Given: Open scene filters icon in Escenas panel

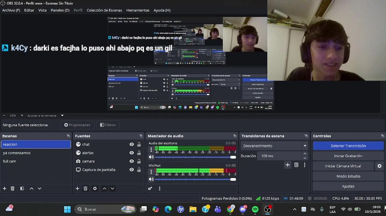Looking at the screenshot, I should click(22, 188).
